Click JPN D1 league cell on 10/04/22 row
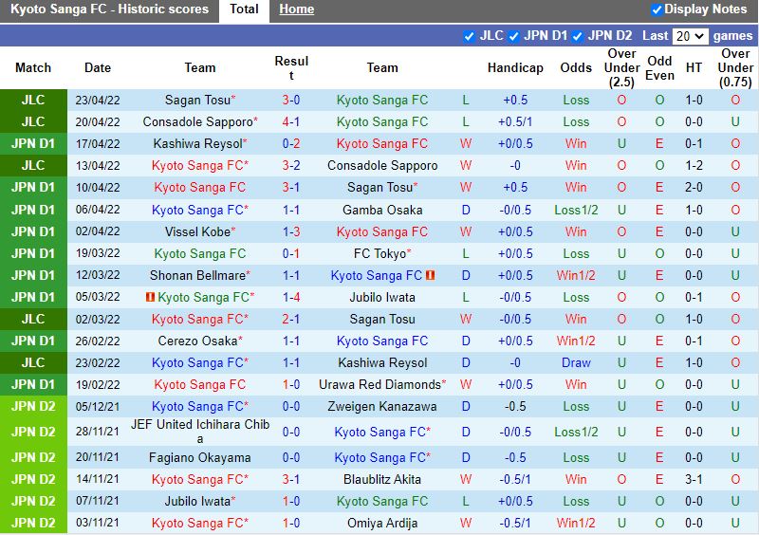 [x=33, y=188]
